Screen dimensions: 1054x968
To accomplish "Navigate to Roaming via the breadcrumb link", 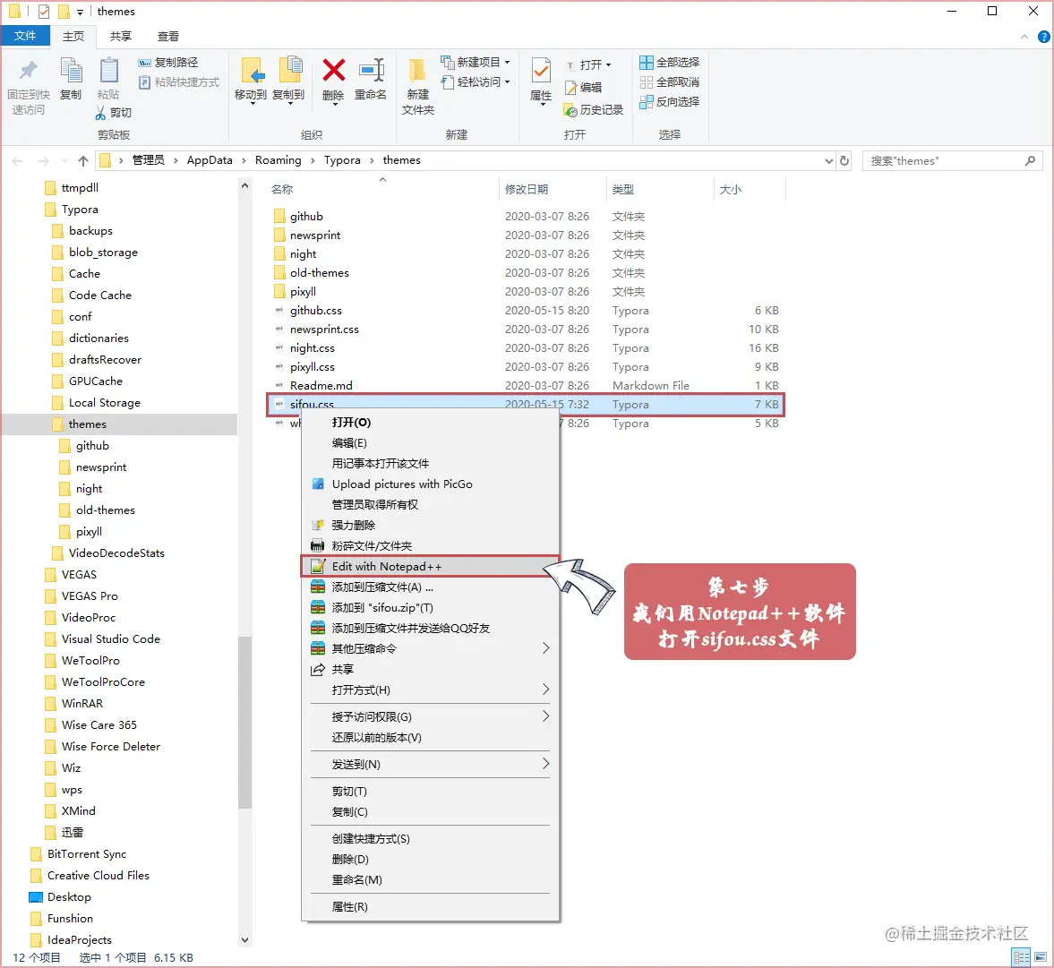I will 278,160.
